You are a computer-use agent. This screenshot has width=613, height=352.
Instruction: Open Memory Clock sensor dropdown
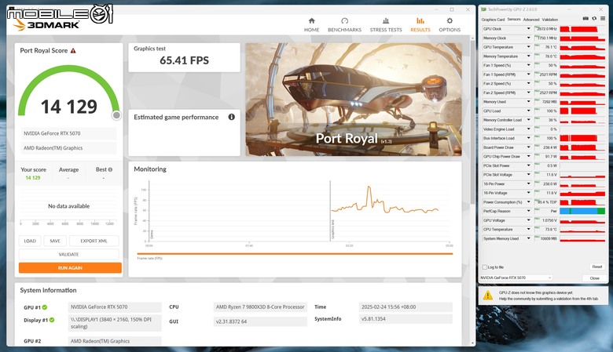click(529, 38)
